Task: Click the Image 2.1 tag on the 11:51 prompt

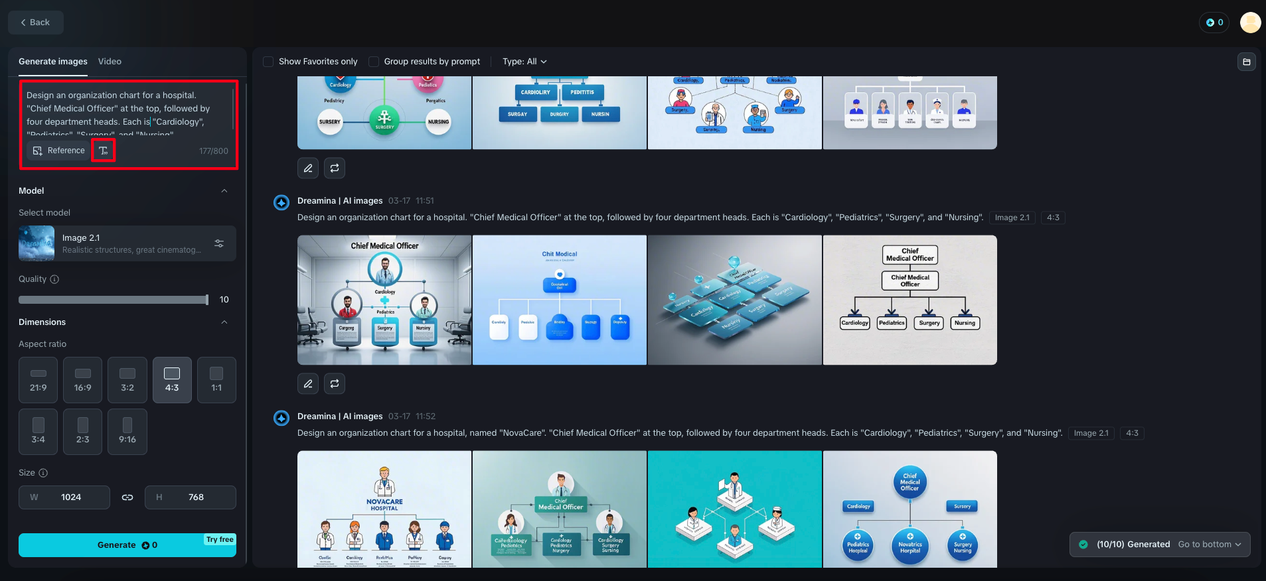Action: [x=1012, y=218]
